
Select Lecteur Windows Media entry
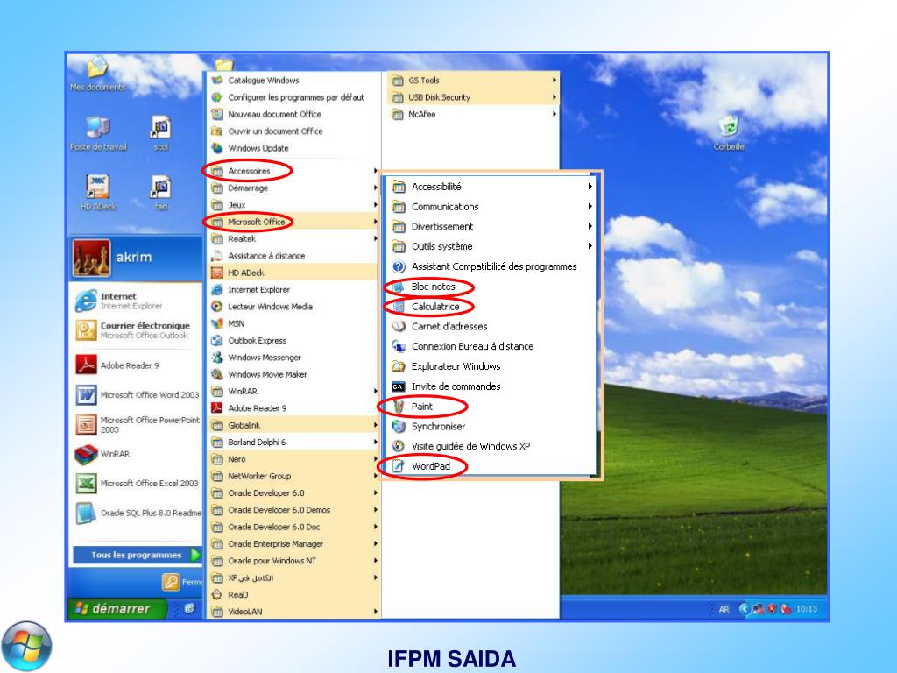pos(293,307)
